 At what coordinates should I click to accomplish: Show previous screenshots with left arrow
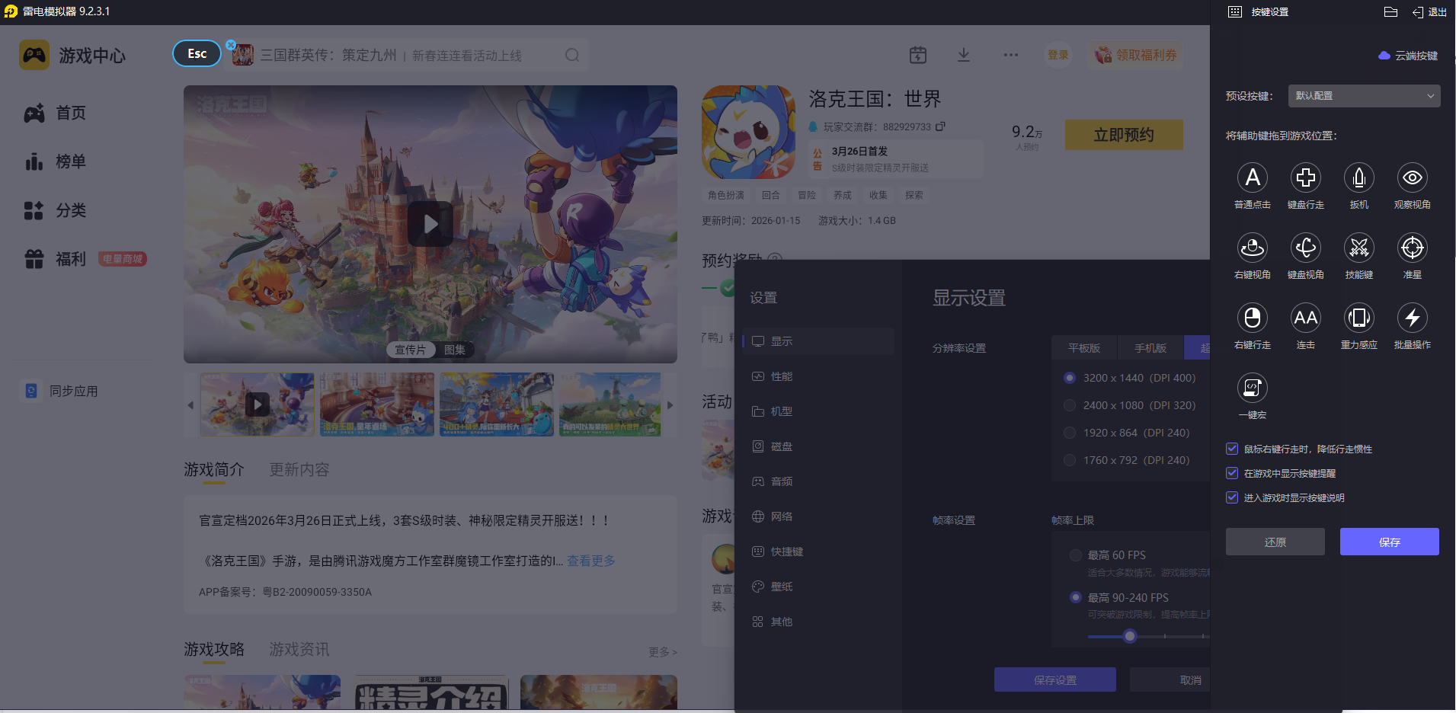pos(190,405)
